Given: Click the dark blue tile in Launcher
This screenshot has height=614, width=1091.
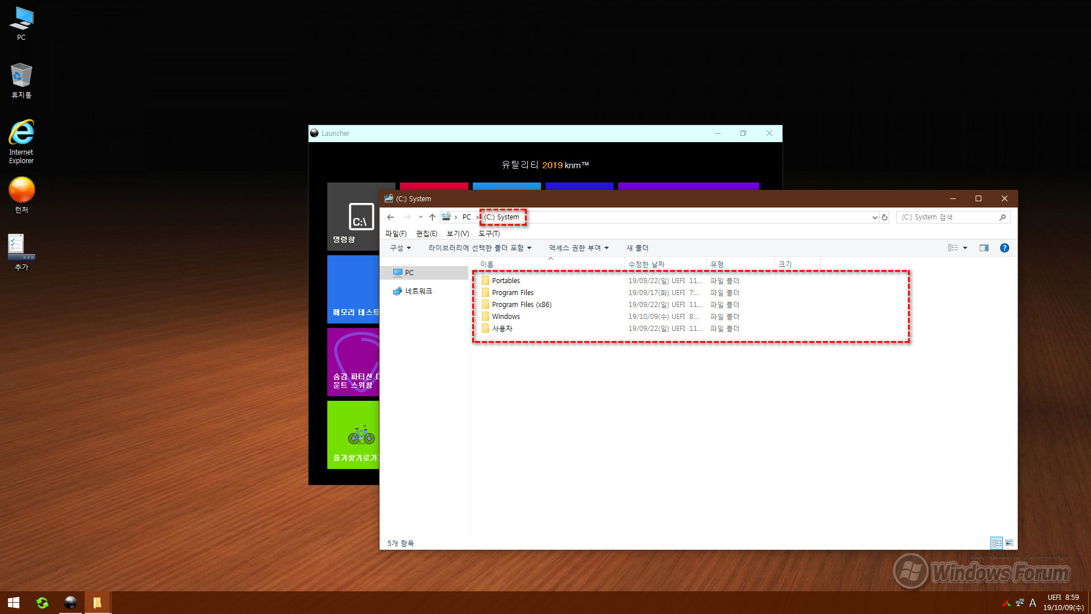Looking at the screenshot, I should pos(579,186).
